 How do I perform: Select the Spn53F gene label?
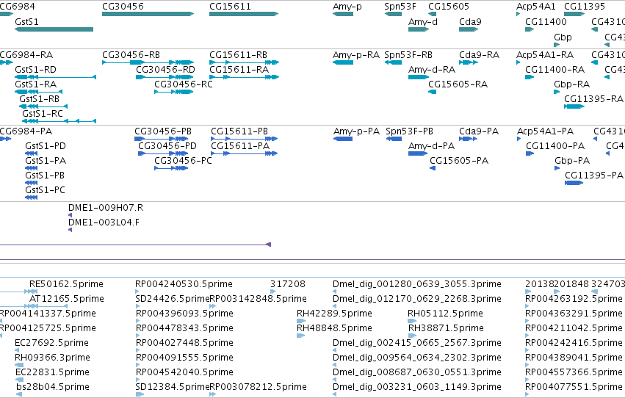click(400, 7)
